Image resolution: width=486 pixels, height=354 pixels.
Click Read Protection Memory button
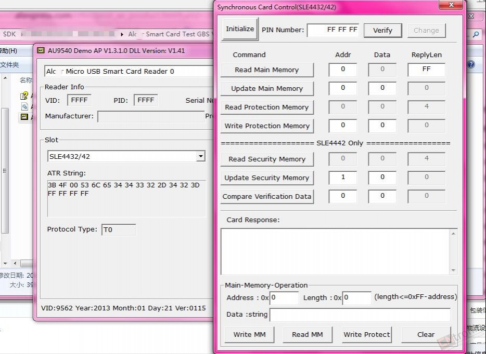tap(267, 107)
